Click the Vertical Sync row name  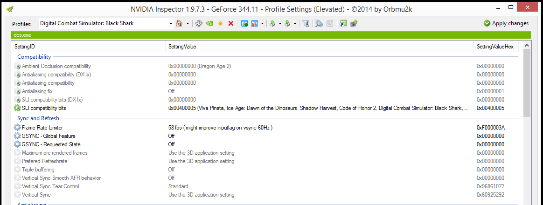pyautogui.click(x=36, y=195)
